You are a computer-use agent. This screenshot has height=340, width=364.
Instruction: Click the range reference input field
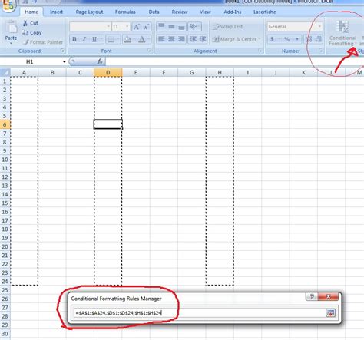pos(199,313)
